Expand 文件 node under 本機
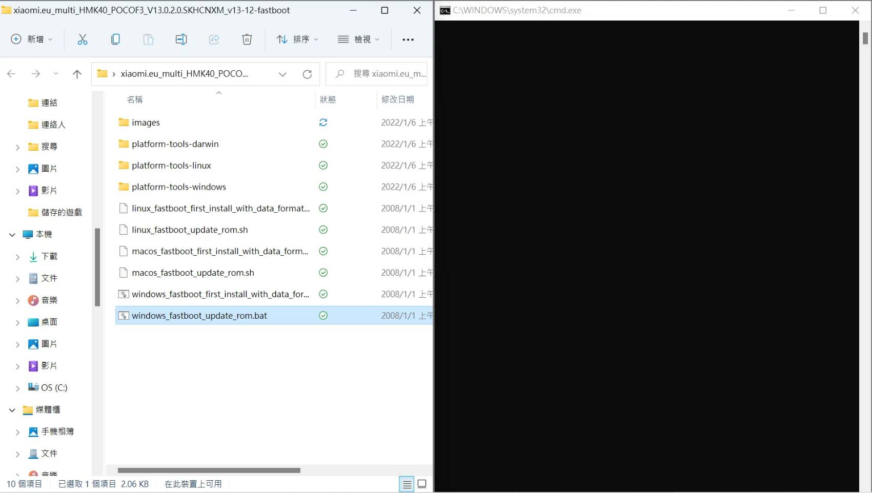872x493 pixels. 17,279
